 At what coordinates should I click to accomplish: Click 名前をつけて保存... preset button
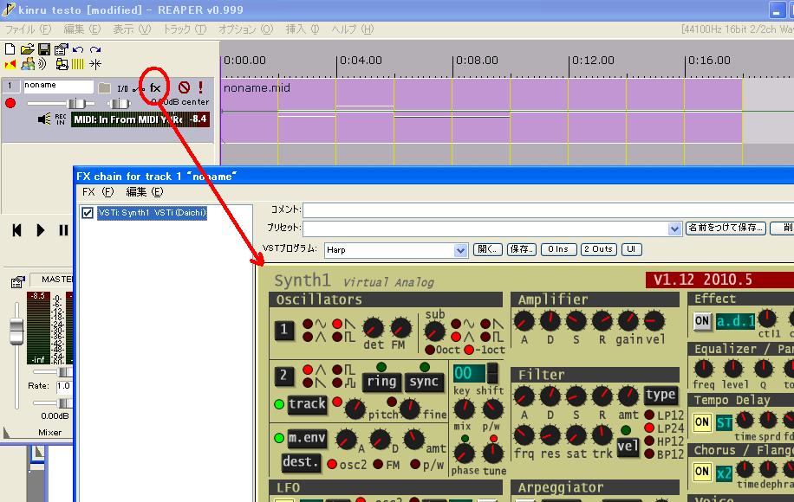pos(726,228)
